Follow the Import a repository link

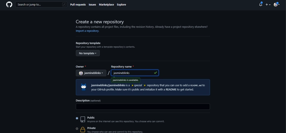pos(87,31)
